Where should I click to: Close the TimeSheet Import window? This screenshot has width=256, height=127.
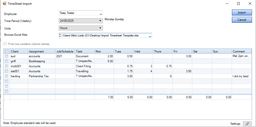coord(250,3)
